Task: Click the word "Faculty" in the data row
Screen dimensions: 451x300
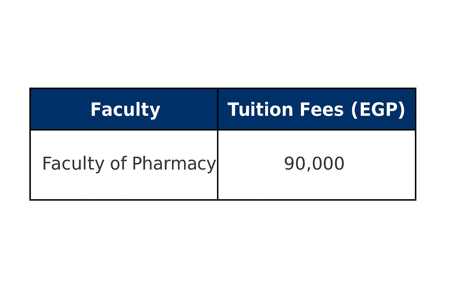Action: point(73,164)
